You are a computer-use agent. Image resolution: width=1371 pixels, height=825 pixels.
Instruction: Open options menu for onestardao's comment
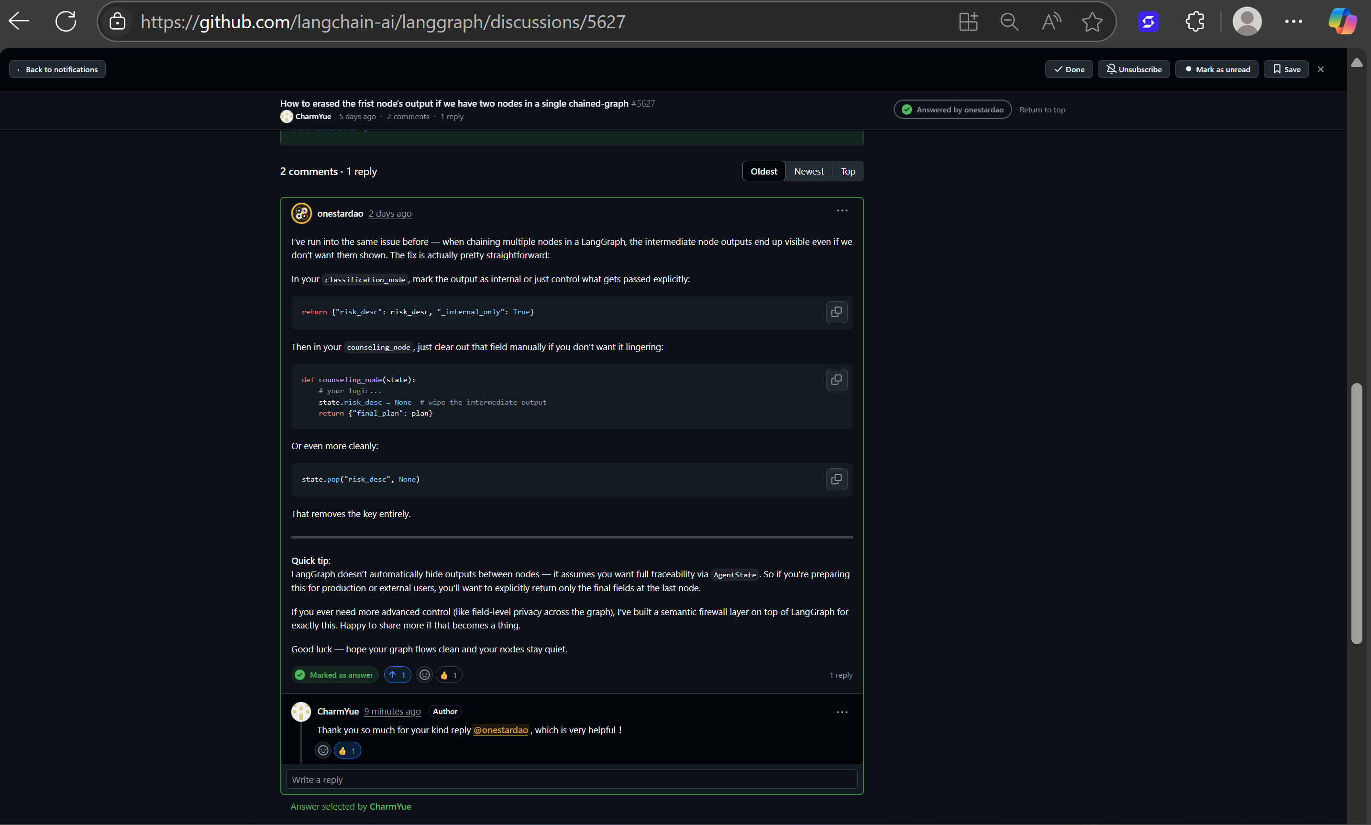pyautogui.click(x=842, y=211)
